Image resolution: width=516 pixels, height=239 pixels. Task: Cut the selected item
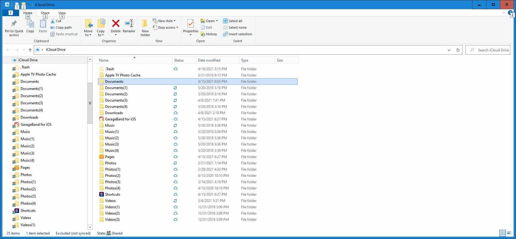[x=56, y=21]
